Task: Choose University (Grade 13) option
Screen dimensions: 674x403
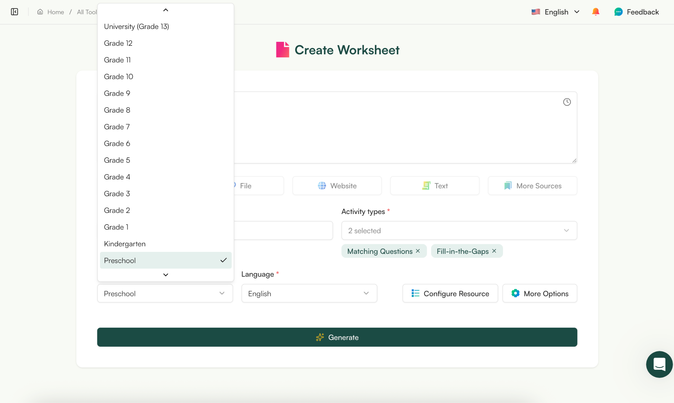Action: click(x=136, y=26)
